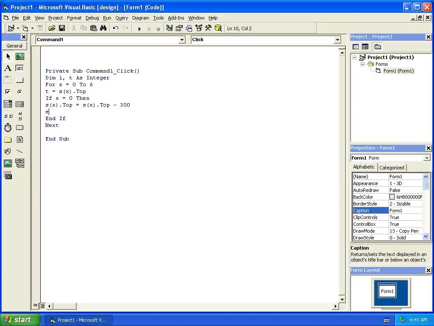Choose the Label control tool
Image resolution: width=434 pixels, height=326 pixels.
(x=8, y=68)
